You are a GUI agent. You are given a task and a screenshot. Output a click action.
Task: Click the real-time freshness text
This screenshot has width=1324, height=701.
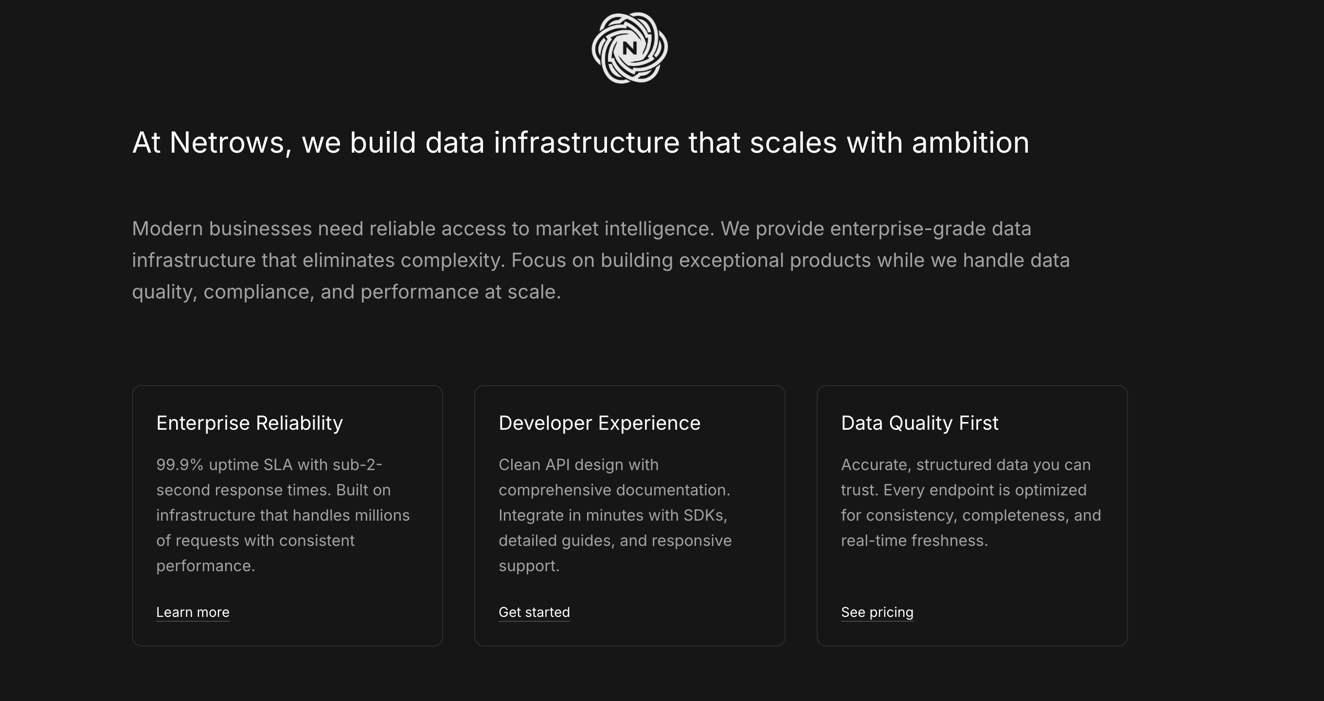click(914, 540)
